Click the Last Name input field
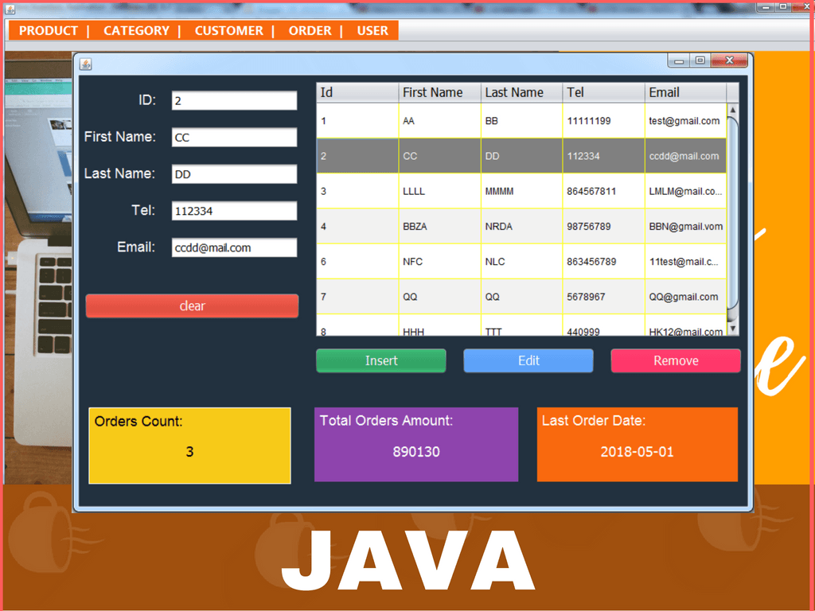This screenshot has height=611, width=815. point(233,173)
